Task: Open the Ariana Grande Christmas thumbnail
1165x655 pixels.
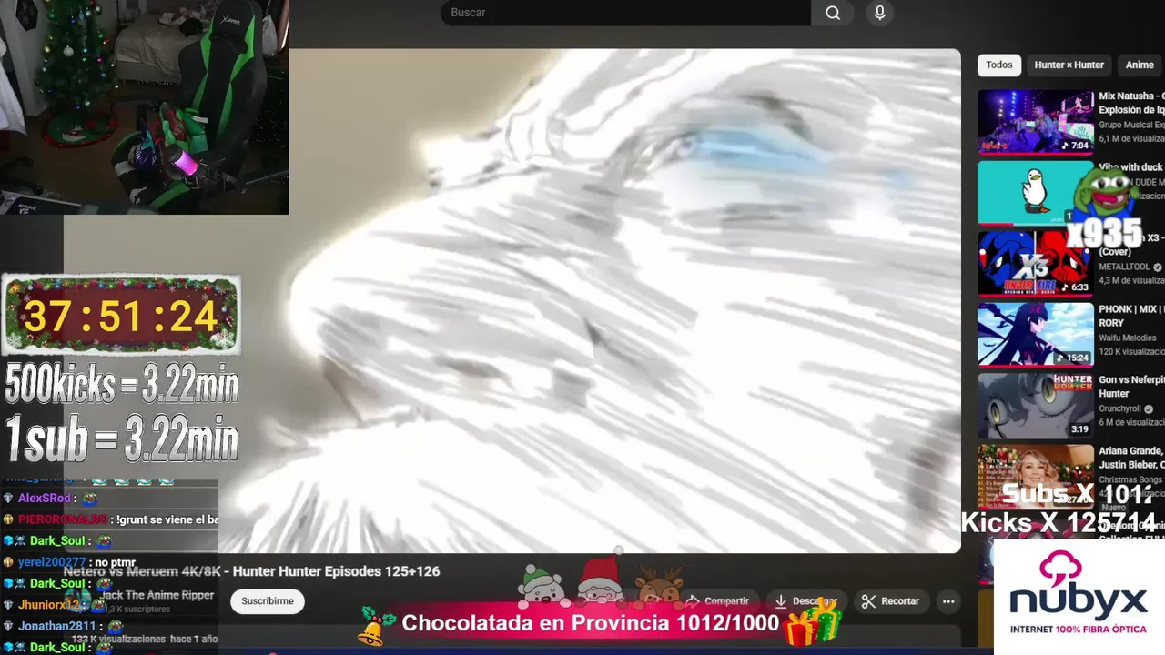Action: [x=1035, y=476]
